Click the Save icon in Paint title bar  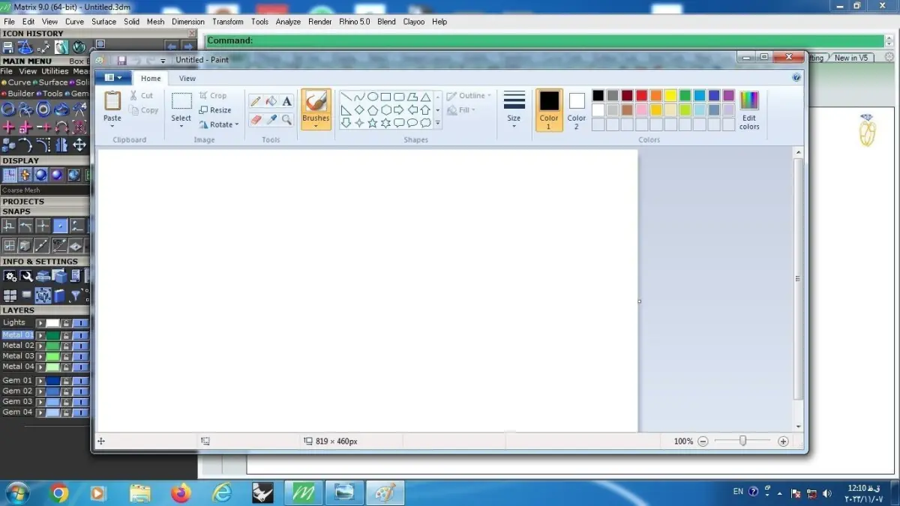click(x=121, y=60)
